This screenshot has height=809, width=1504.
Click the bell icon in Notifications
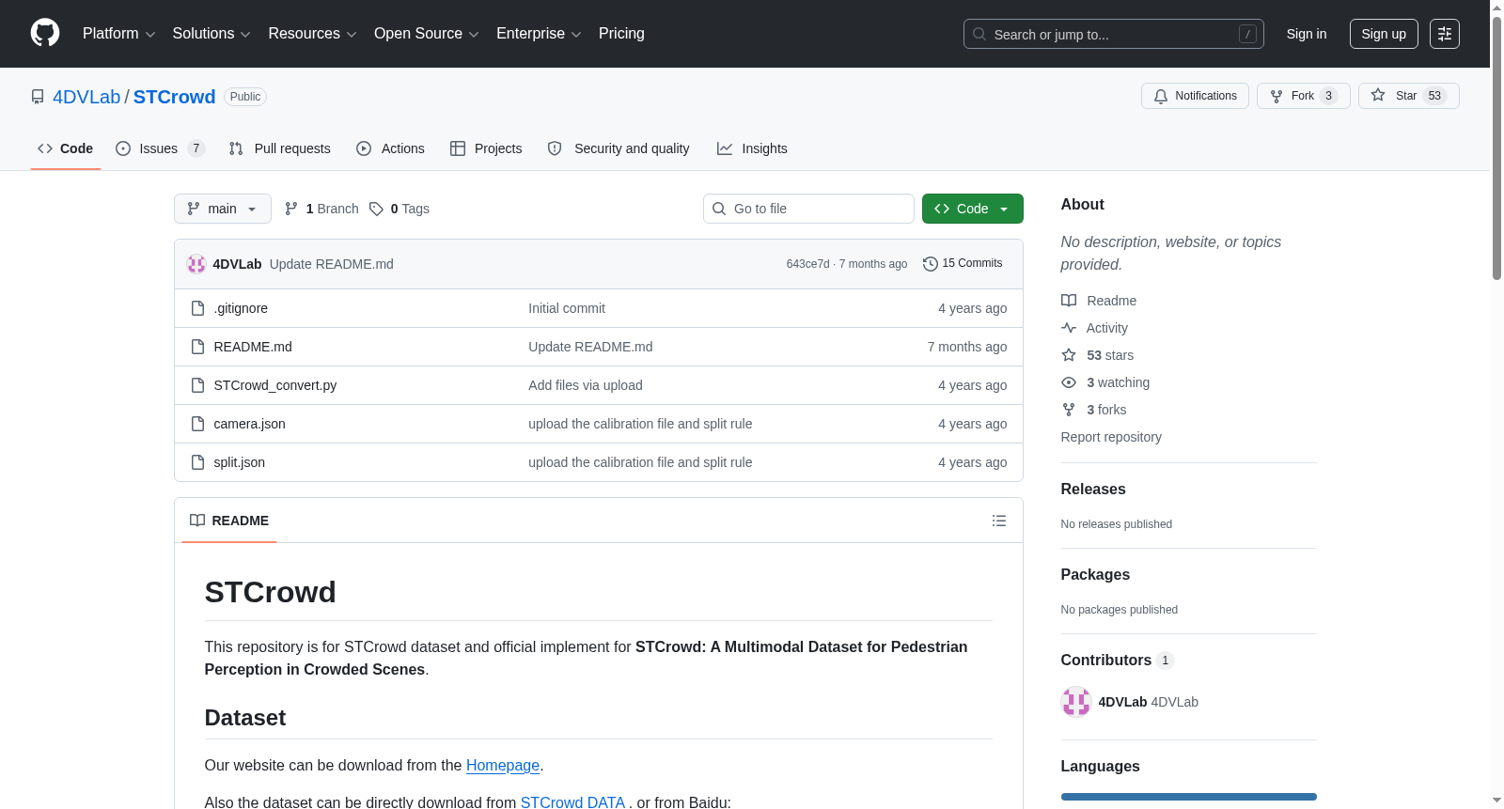click(1161, 96)
